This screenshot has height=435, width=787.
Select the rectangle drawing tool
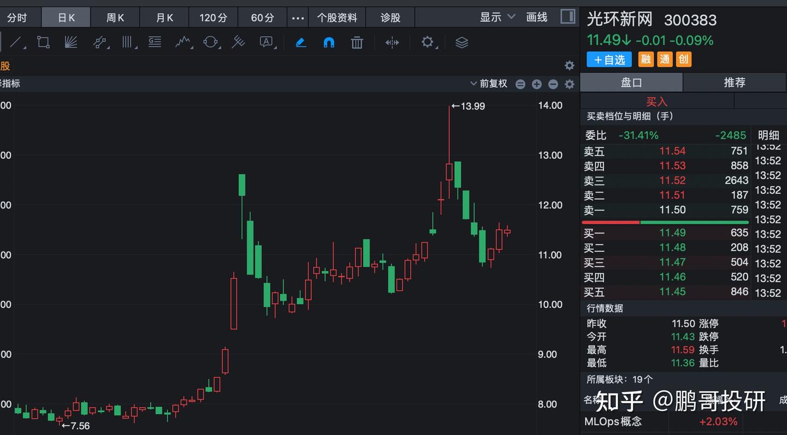[43, 42]
